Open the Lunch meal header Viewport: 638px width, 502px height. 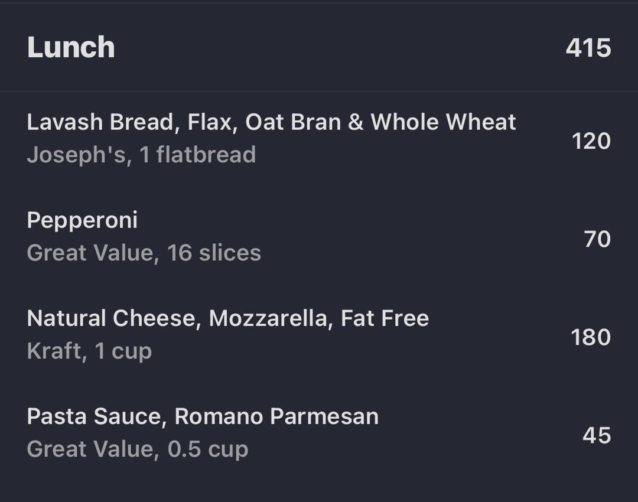(319, 47)
